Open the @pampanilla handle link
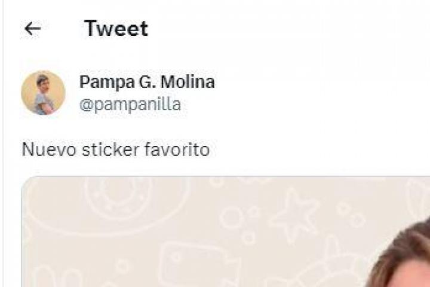 click(130, 105)
